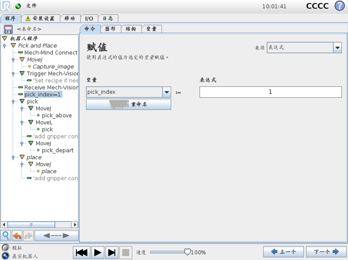Screen dimensions: 348x260
Task: Collapse the pick folder triangle
Action: click(22, 101)
